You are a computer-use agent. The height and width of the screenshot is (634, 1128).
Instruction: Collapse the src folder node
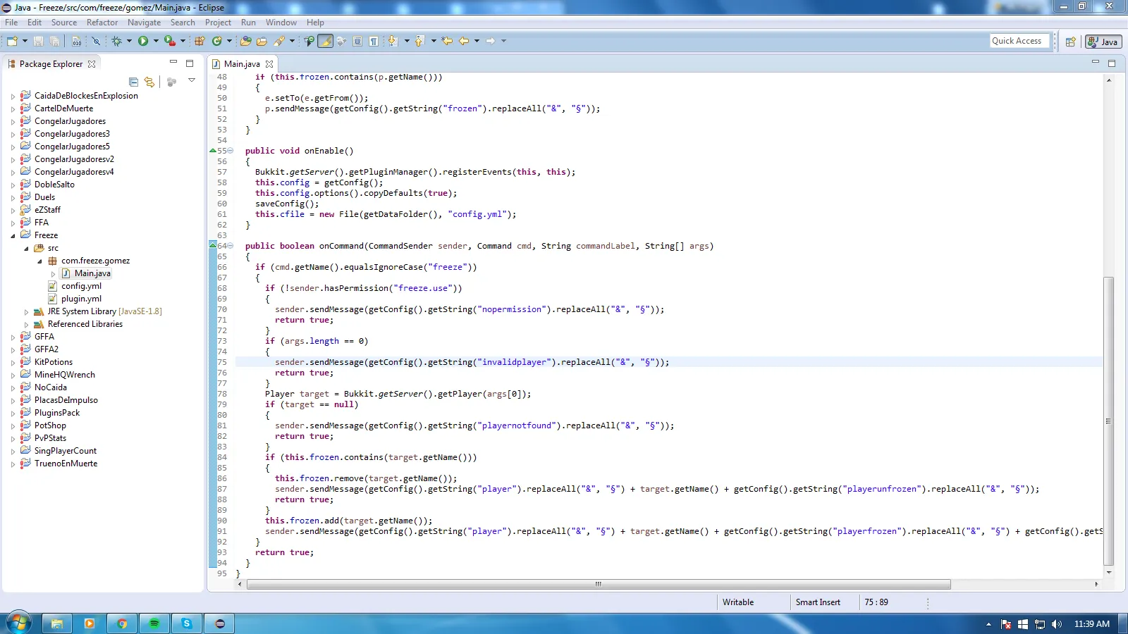pyautogui.click(x=26, y=249)
